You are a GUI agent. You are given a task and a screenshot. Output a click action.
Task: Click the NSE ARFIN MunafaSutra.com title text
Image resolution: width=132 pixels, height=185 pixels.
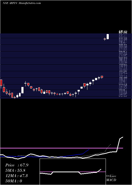22,3
